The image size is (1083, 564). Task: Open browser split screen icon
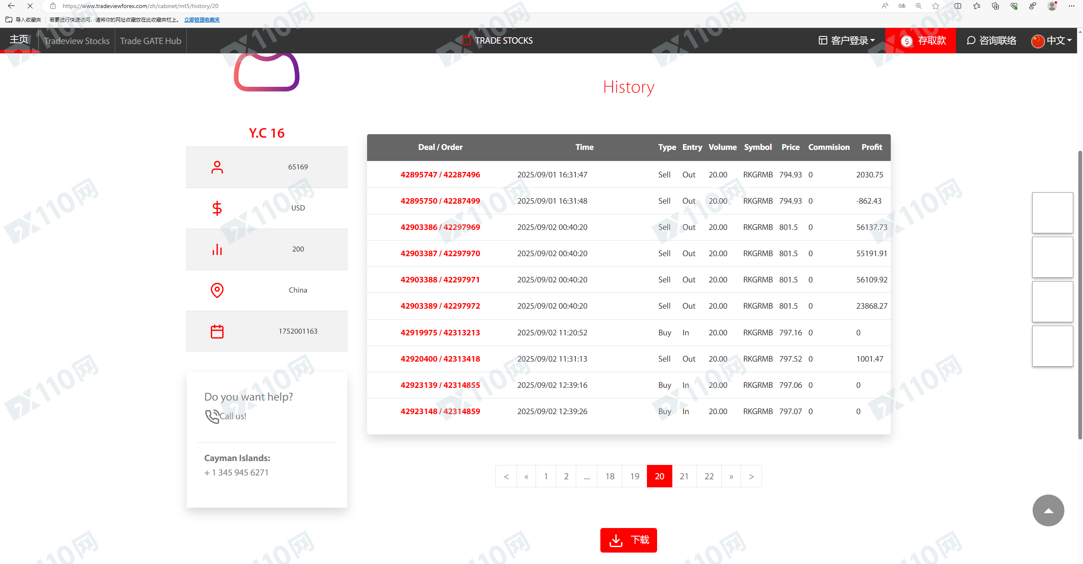point(958,6)
